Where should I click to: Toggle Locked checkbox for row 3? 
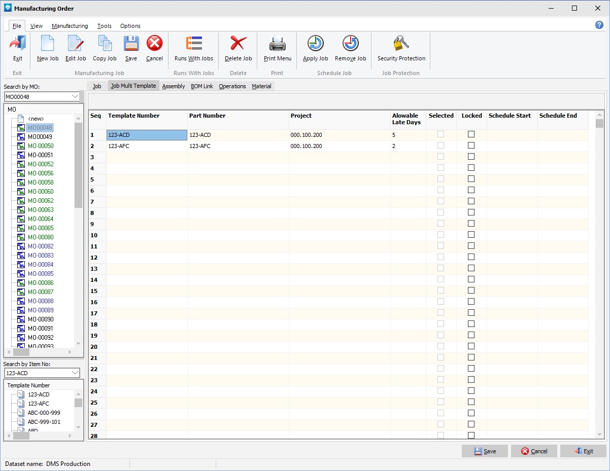pos(471,157)
